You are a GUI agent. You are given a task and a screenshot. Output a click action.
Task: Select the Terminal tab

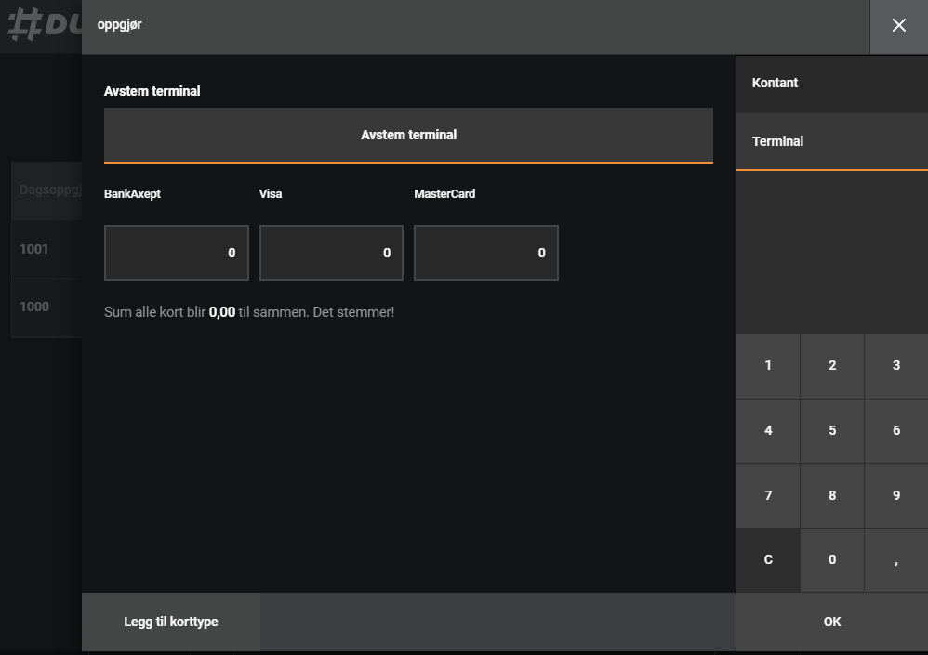831,141
